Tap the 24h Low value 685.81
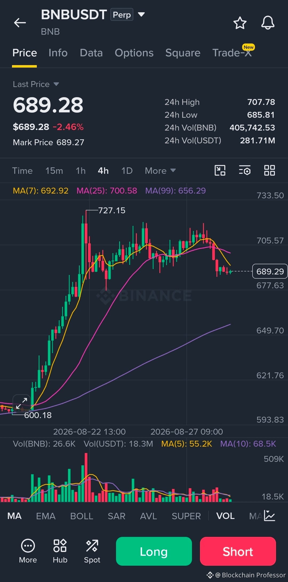288x582 pixels. coord(261,115)
